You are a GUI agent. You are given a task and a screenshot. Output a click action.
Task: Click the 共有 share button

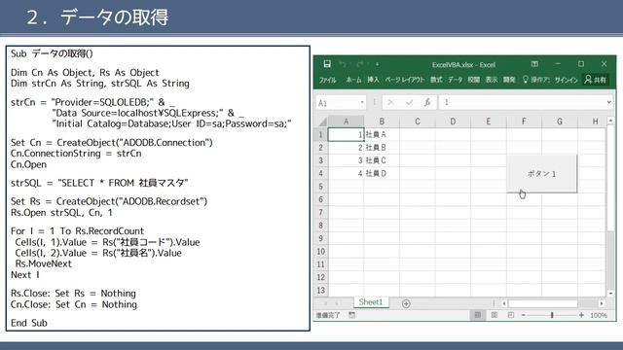(x=595, y=80)
